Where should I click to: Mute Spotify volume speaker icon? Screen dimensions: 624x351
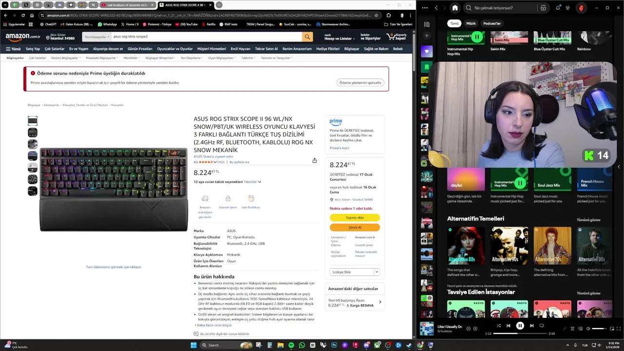(588, 329)
